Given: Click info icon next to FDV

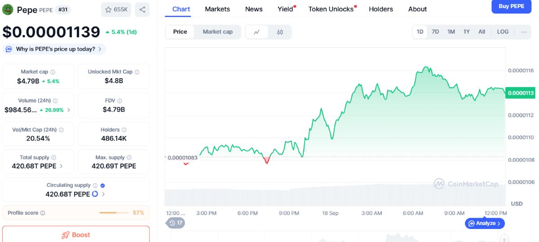Looking at the screenshot, I should pos(119,101).
